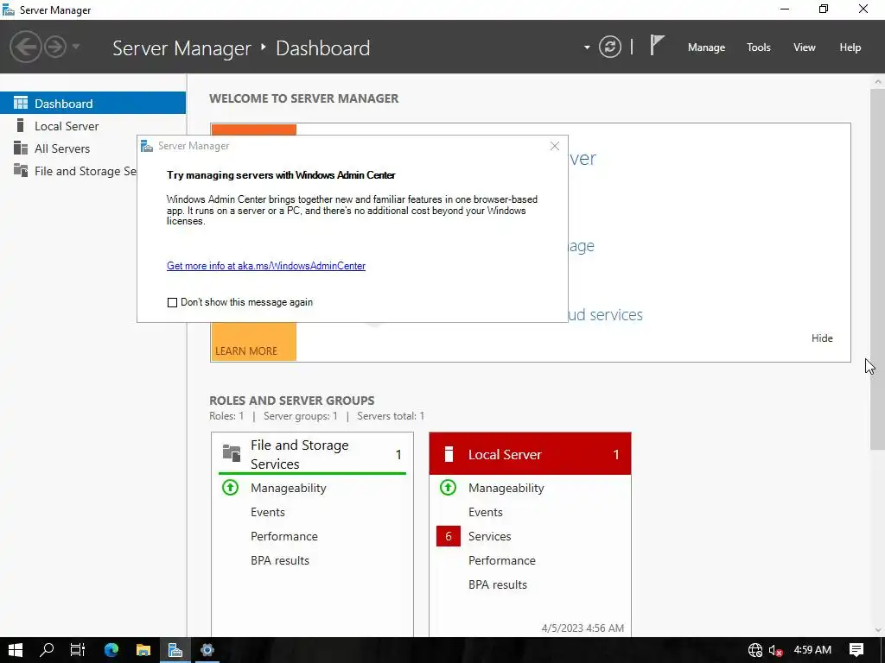Click the scrollbar up arrow

pos(878,81)
